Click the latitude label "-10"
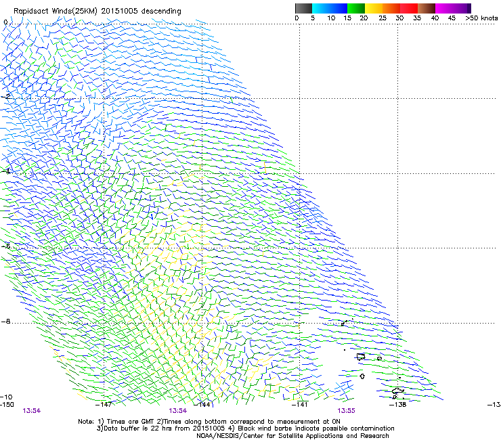501x440 pixels. 6,397
